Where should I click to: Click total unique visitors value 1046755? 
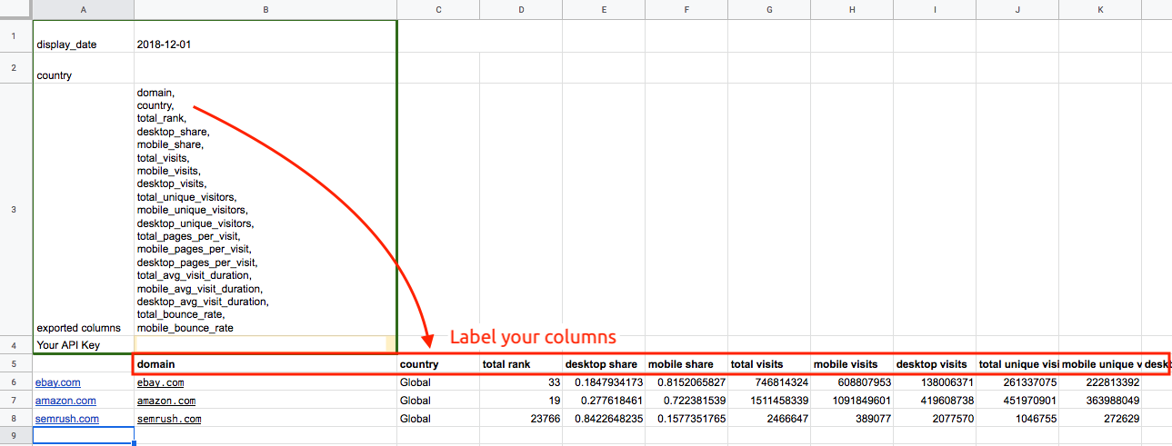point(1017,419)
